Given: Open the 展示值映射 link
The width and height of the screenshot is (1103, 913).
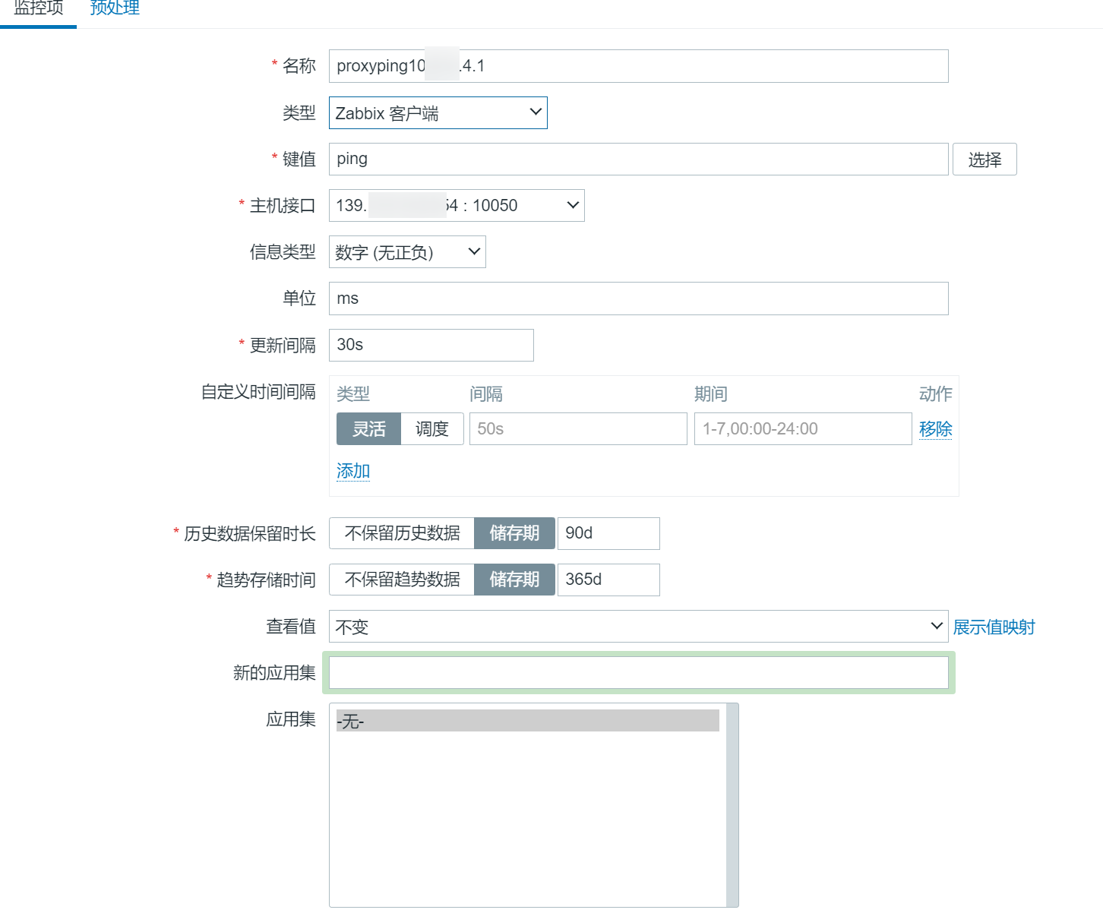Looking at the screenshot, I should tap(994, 627).
